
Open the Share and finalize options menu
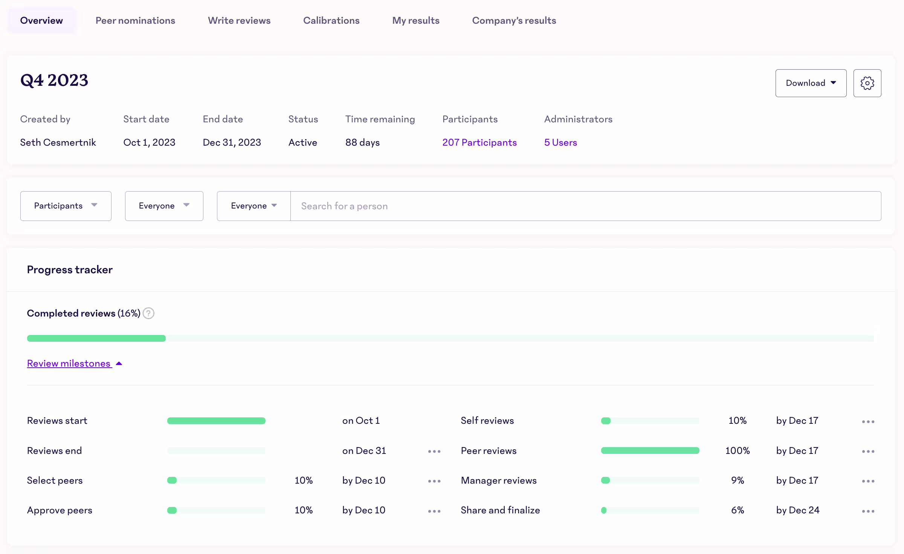click(868, 511)
